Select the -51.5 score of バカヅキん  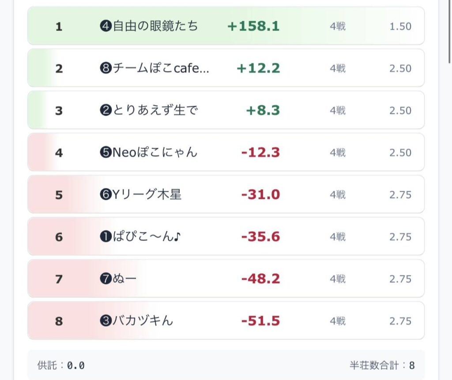coord(260,321)
